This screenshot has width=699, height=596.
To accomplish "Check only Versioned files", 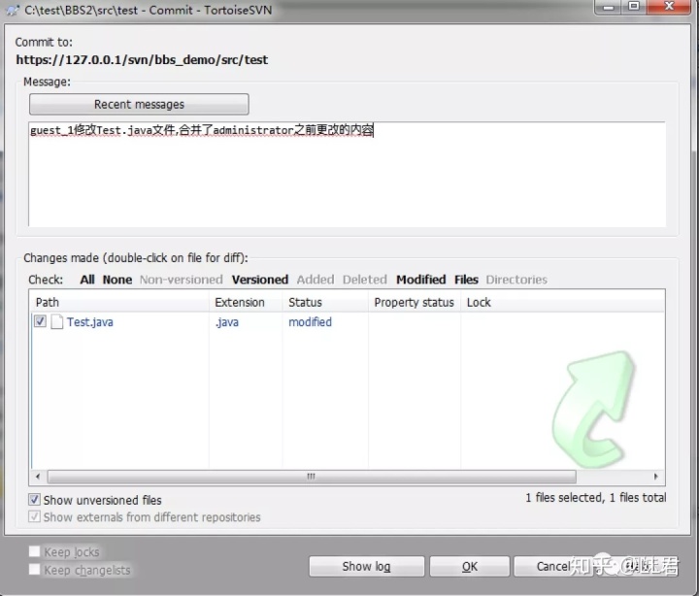I will pyautogui.click(x=260, y=280).
